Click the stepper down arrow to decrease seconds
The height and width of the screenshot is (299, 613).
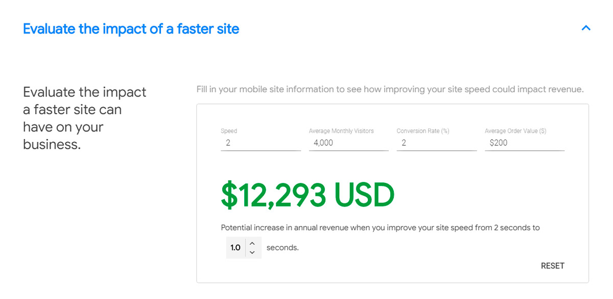tap(252, 251)
